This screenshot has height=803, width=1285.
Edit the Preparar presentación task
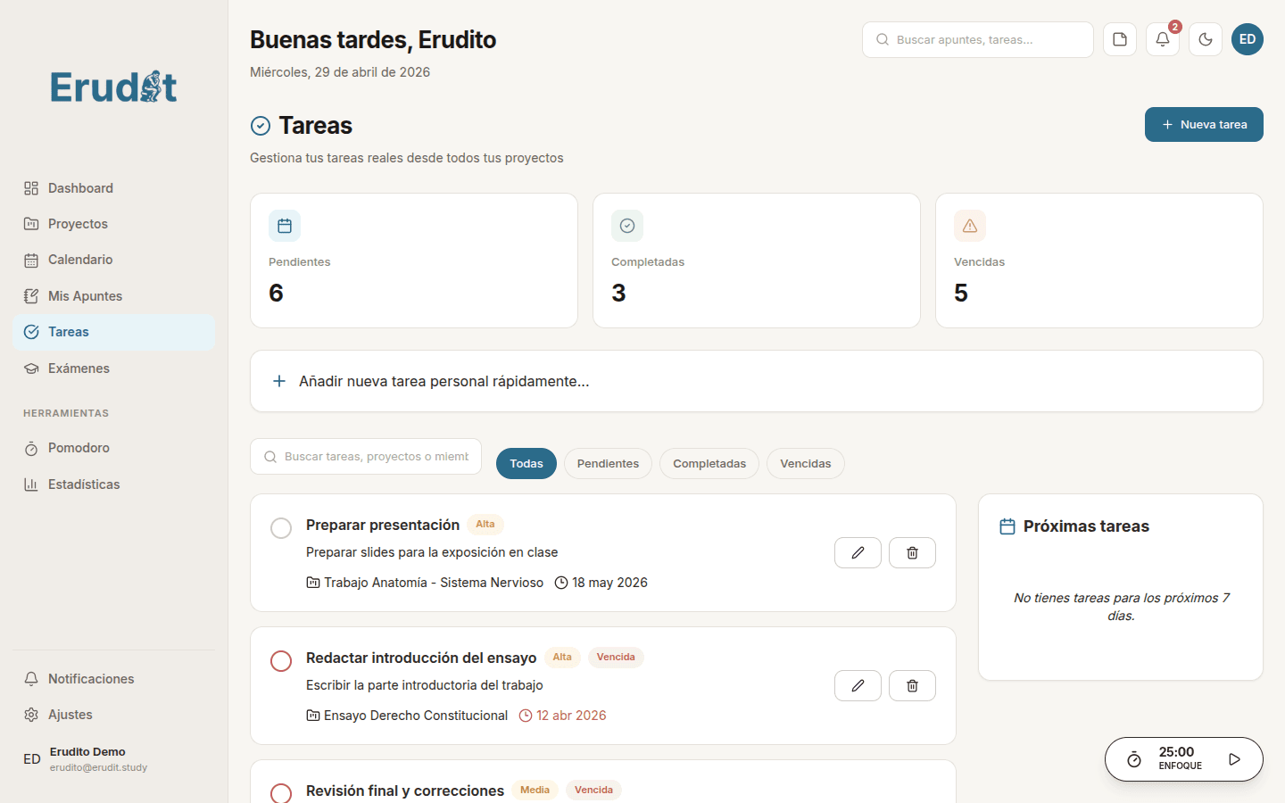point(858,552)
